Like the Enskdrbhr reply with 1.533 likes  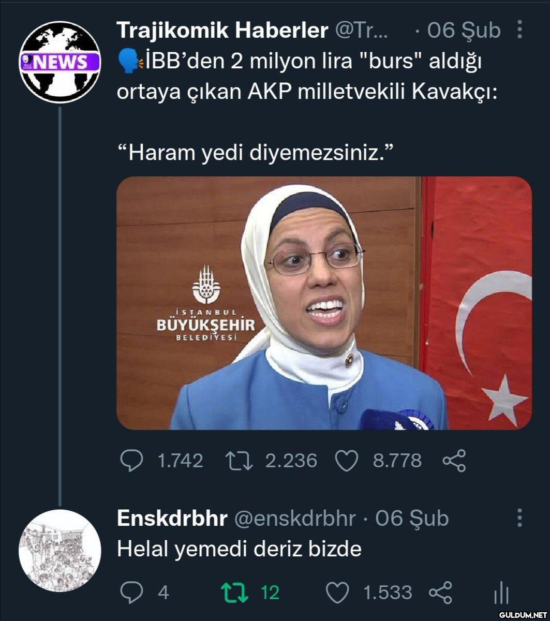338,593
